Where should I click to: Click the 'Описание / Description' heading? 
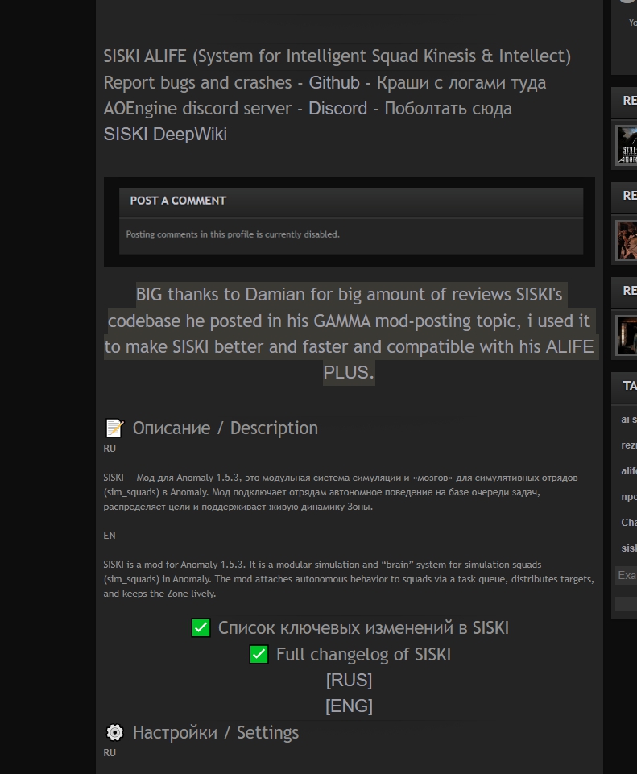click(x=225, y=428)
